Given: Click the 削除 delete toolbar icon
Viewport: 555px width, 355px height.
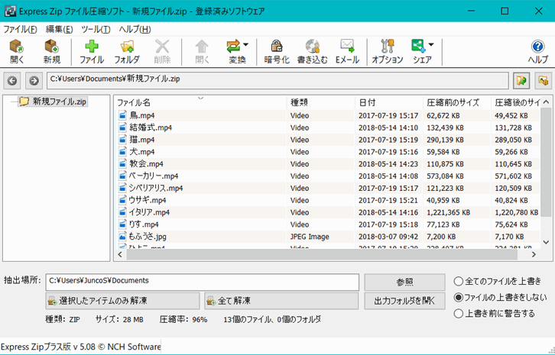Looking at the screenshot, I should point(163,52).
